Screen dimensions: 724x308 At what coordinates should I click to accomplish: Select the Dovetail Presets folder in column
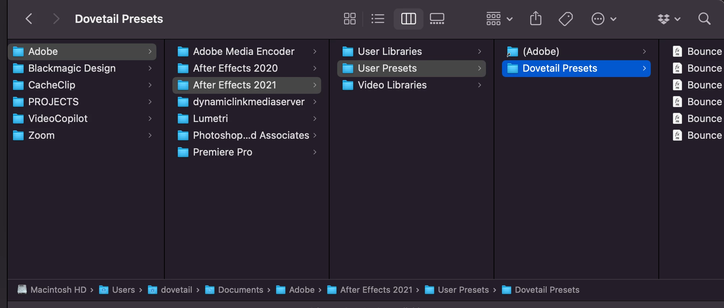coord(576,68)
